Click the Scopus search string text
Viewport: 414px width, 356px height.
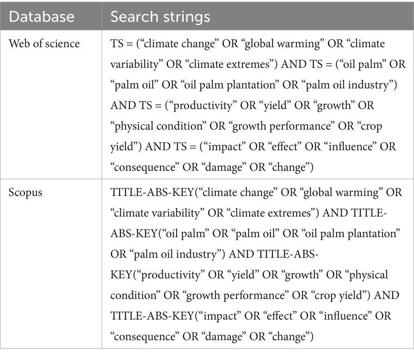click(x=256, y=264)
